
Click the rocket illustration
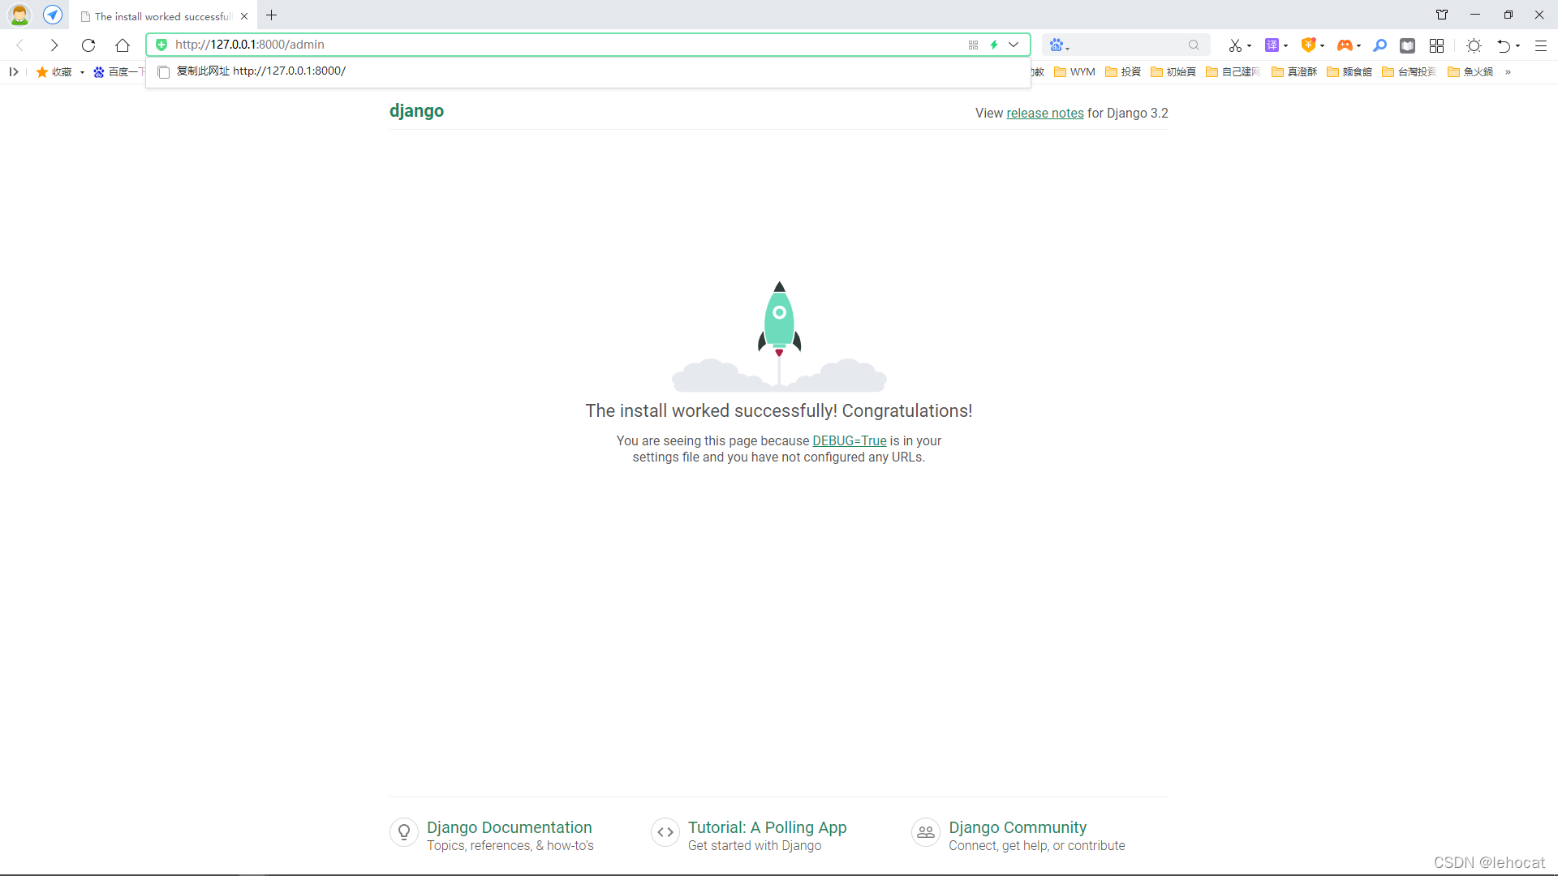(779, 336)
